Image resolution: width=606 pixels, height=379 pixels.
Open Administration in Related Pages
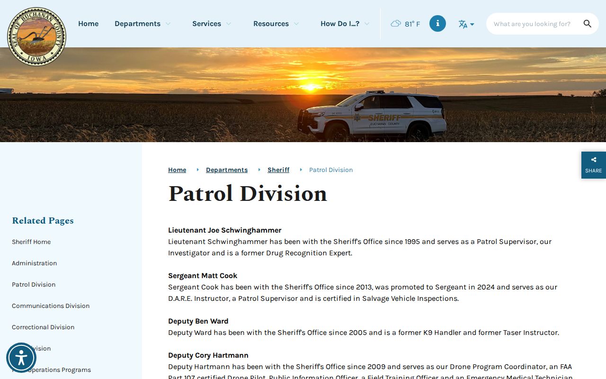(34, 263)
